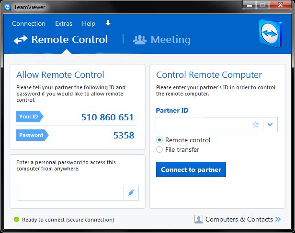This screenshot has width=295, height=233.
Task: Close the TeamViewer window
Action: point(280,5)
